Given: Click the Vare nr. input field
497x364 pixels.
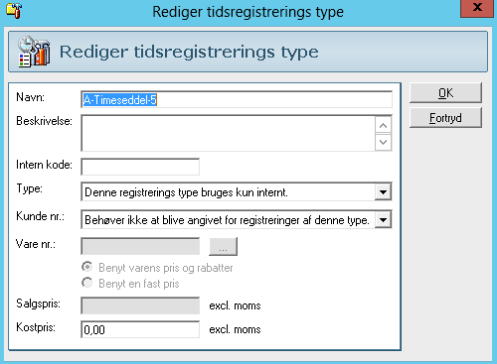Looking at the screenshot, I should 140,246.
